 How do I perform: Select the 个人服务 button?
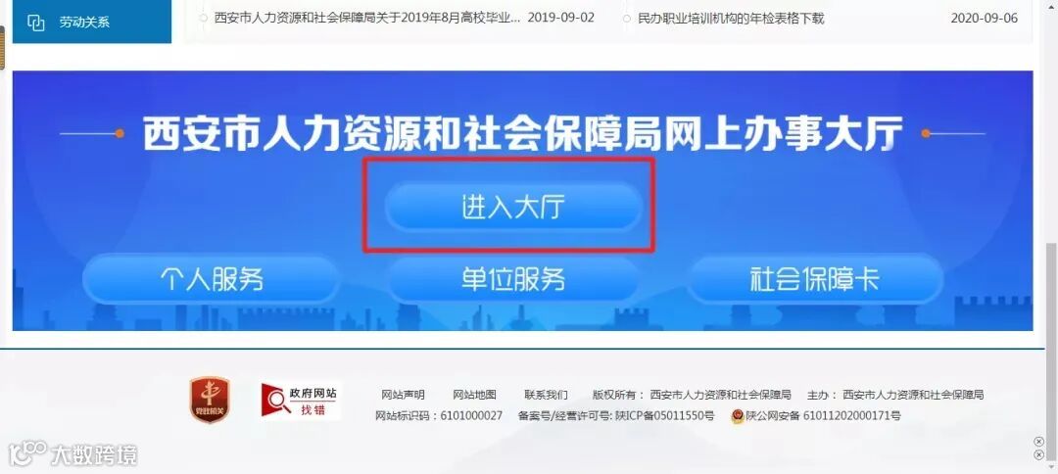click(211, 278)
